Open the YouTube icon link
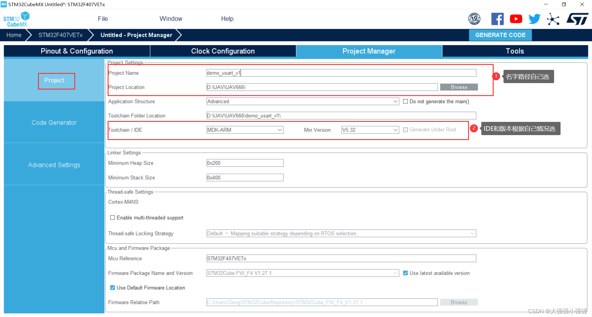This screenshot has width=592, height=317. (x=516, y=19)
